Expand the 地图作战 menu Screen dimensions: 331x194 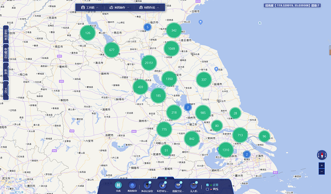[x=149, y=7]
